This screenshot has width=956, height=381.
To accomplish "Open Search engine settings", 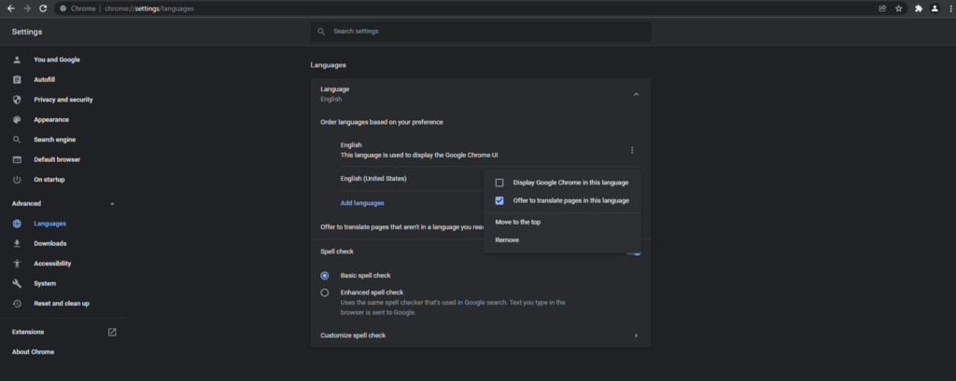I will coord(55,140).
